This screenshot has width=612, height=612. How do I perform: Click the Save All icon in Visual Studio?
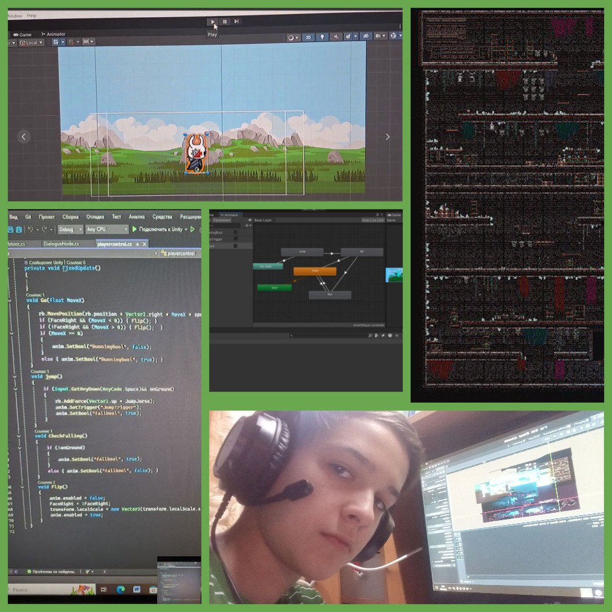(20, 229)
